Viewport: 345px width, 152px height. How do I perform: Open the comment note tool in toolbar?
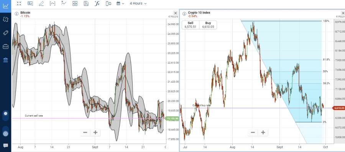[x=30, y=3]
